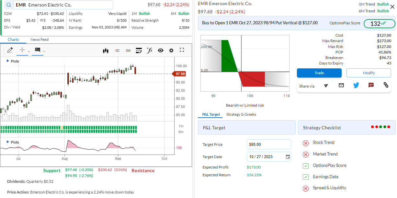397x198 pixels.
Task: Copy strategy link icon
Action: pos(386,85)
